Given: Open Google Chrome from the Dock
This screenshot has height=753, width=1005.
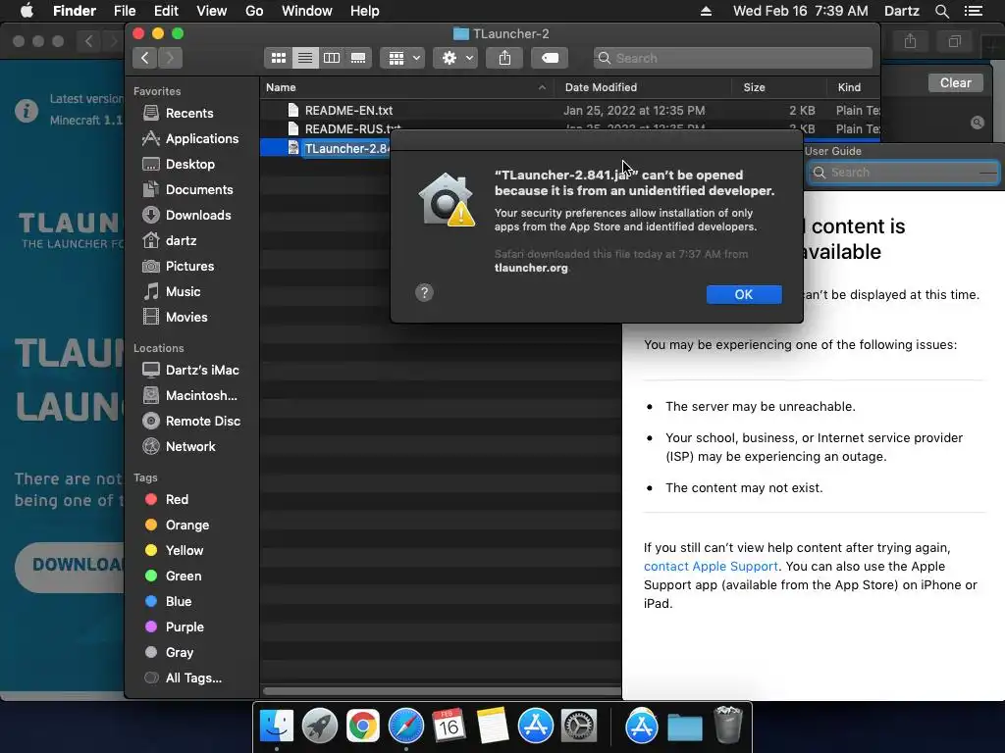Looking at the screenshot, I should tap(363, 727).
